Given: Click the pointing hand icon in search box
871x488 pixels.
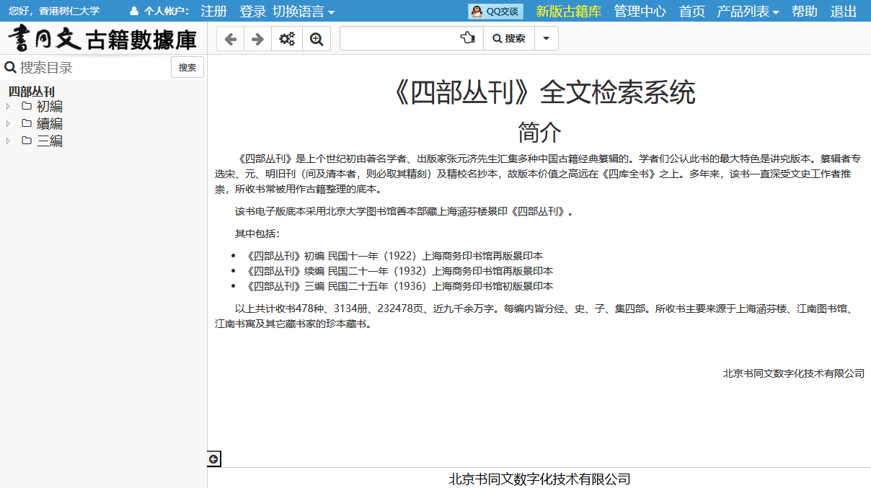Looking at the screenshot, I should coord(468,39).
